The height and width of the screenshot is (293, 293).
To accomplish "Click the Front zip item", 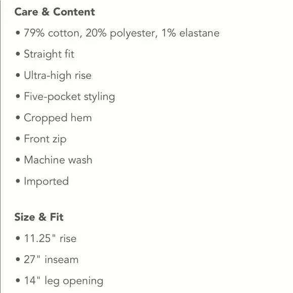I will click(x=45, y=139).
